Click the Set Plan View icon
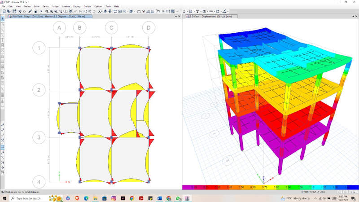359x202 pixels. (85, 11)
